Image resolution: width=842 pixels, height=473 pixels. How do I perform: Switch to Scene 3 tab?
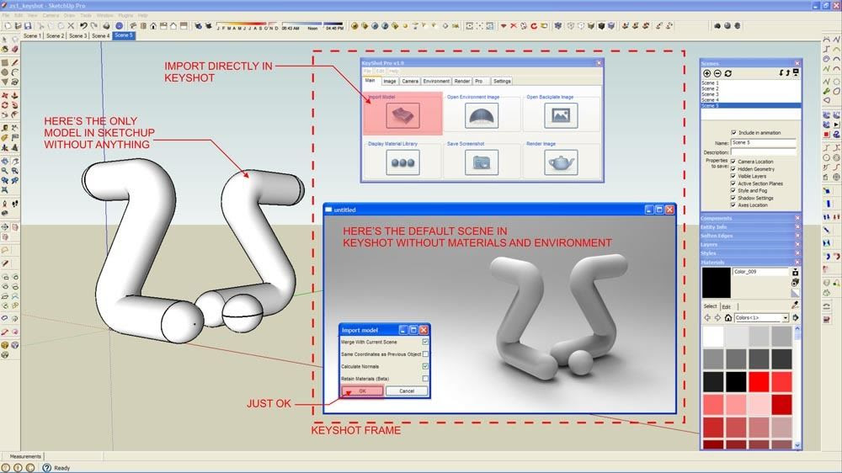pos(77,36)
